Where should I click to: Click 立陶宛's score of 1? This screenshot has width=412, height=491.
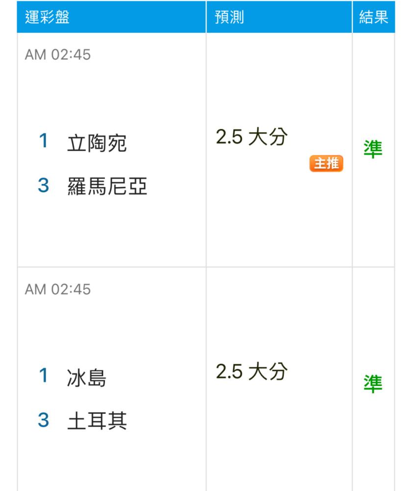[44, 140]
